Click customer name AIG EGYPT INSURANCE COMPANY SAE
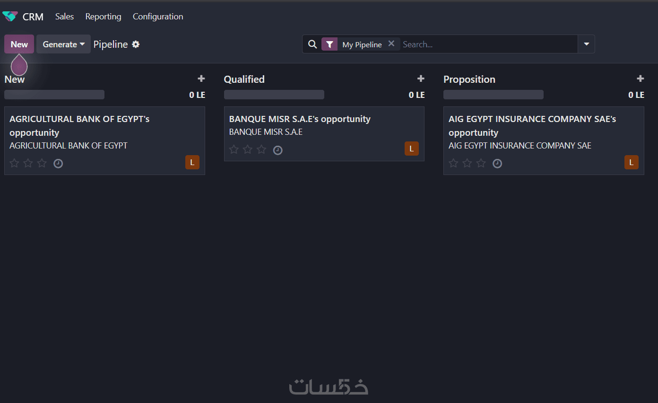The image size is (658, 403). click(x=520, y=146)
